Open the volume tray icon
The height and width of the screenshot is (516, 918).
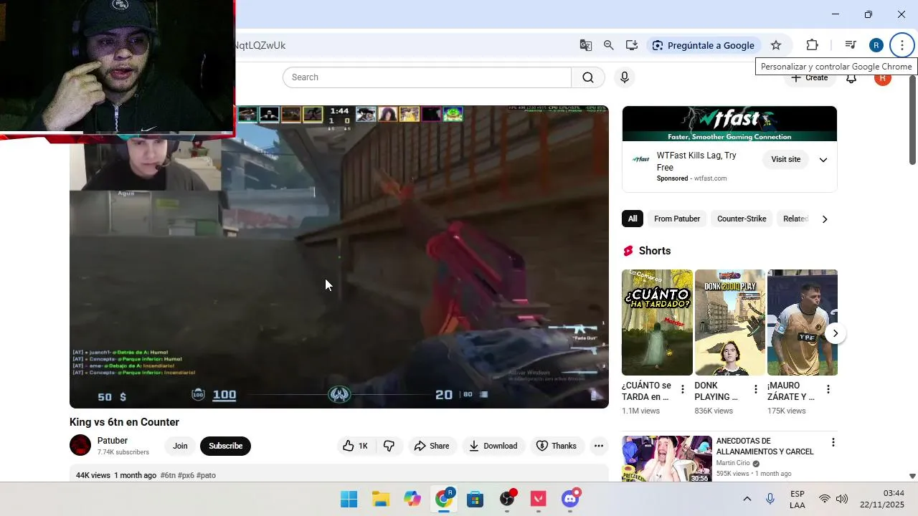click(x=842, y=499)
